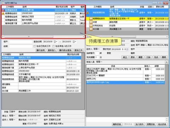170x128 pixels.
Task: Select the 測試擱置工作 row in the task tree
Action: click(127, 29)
